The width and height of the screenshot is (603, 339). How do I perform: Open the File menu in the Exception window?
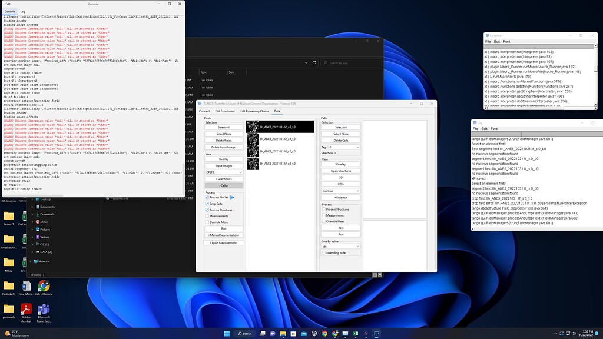click(488, 42)
